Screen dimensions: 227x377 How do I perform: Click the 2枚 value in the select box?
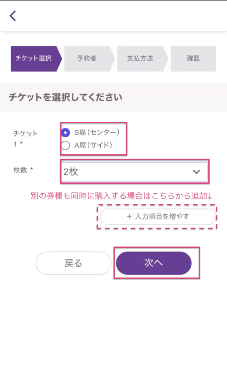point(71,172)
